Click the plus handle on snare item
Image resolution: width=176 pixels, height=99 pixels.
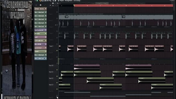pyautogui.click(x=46, y=30)
